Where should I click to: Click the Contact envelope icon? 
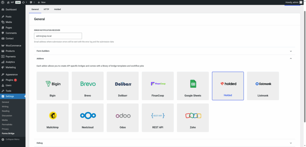point(3,38)
